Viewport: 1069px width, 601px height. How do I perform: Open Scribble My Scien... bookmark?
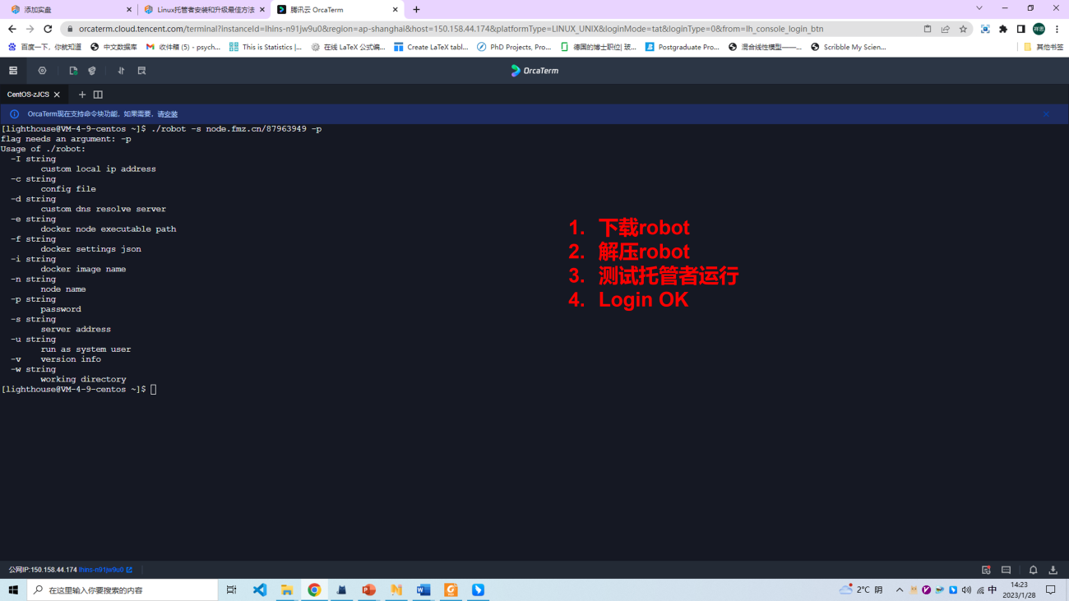(848, 47)
